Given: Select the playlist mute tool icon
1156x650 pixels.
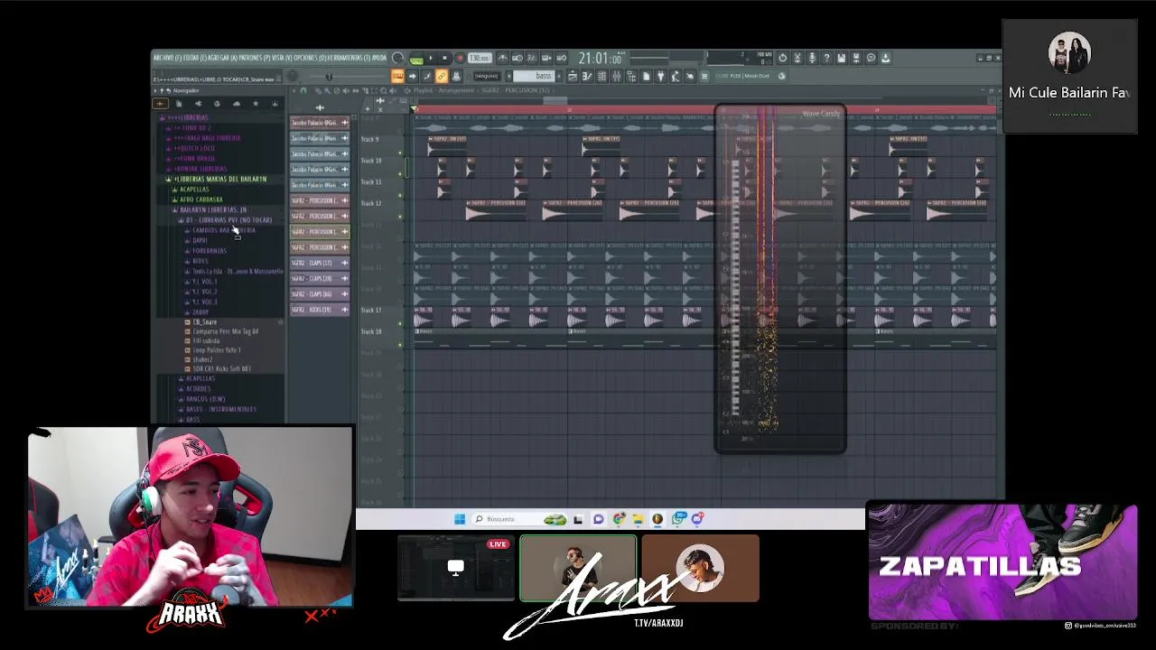Looking at the screenshot, I should (x=346, y=90).
